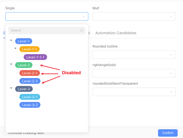Pick the Level-3 tag option
This screenshot has height=138, width=183.
24,89
